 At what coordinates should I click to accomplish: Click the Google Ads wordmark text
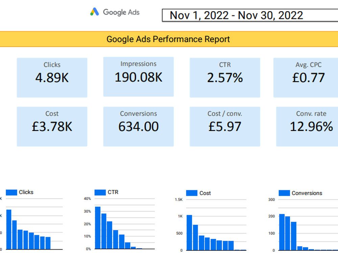pos(121,12)
